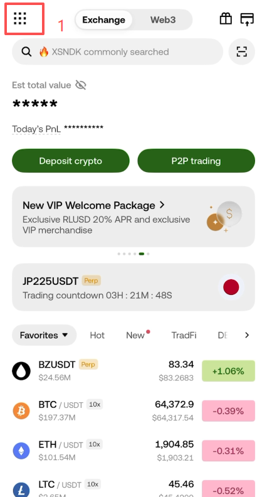
Task: Switch to Exchange mode
Action: 103,19
